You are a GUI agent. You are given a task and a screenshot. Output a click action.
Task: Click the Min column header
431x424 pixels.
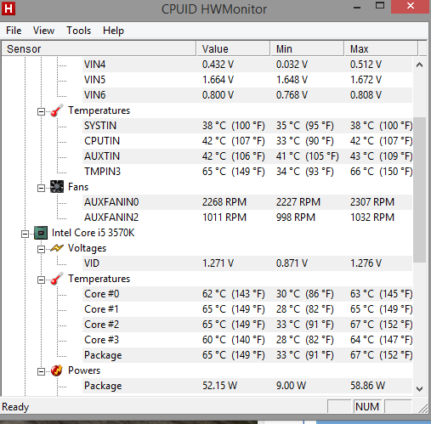coord(307,48)
